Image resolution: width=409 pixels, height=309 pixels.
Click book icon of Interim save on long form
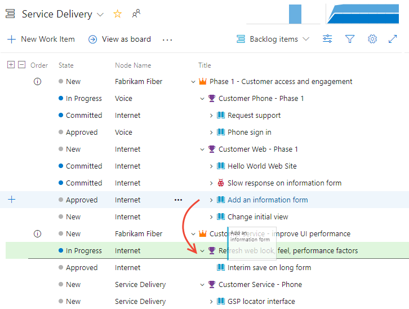pyautogui.click(x=221, y=267)
